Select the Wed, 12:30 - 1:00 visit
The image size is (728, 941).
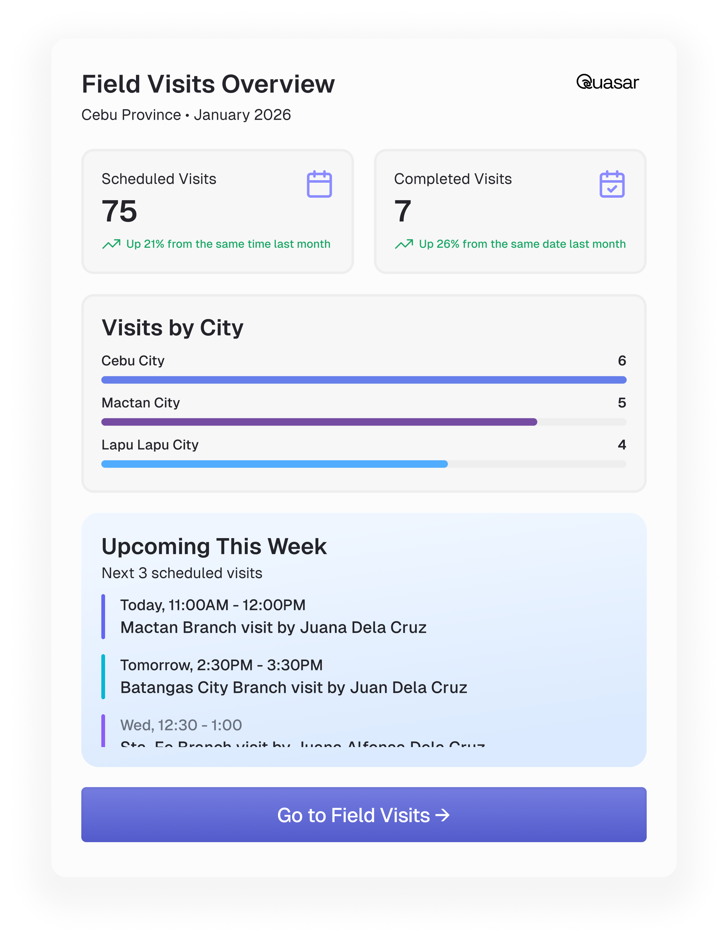[181, 725]
